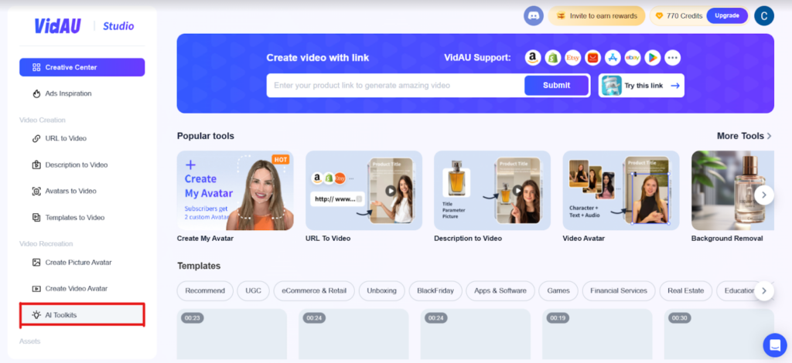
Task: Click the Submit button
Action: click(557, 85)
